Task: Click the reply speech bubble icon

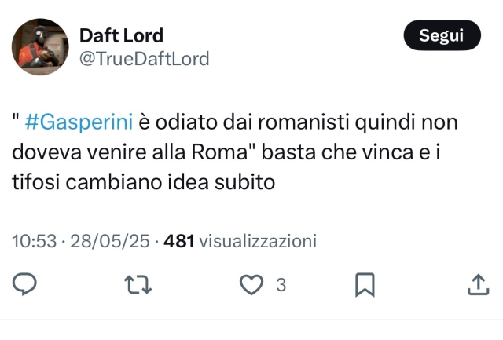Action: [24, 286]
